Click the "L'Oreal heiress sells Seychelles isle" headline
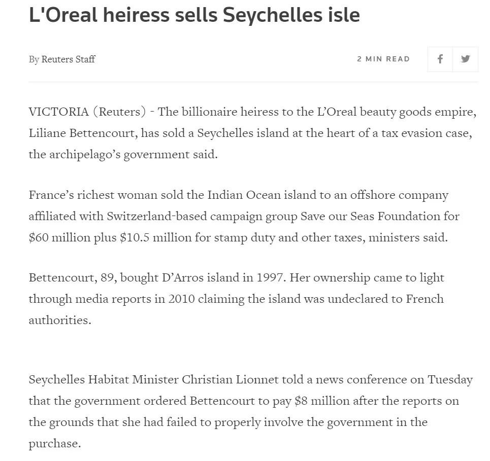The height and width of the screenshot is (461, 490). (194, 15)
